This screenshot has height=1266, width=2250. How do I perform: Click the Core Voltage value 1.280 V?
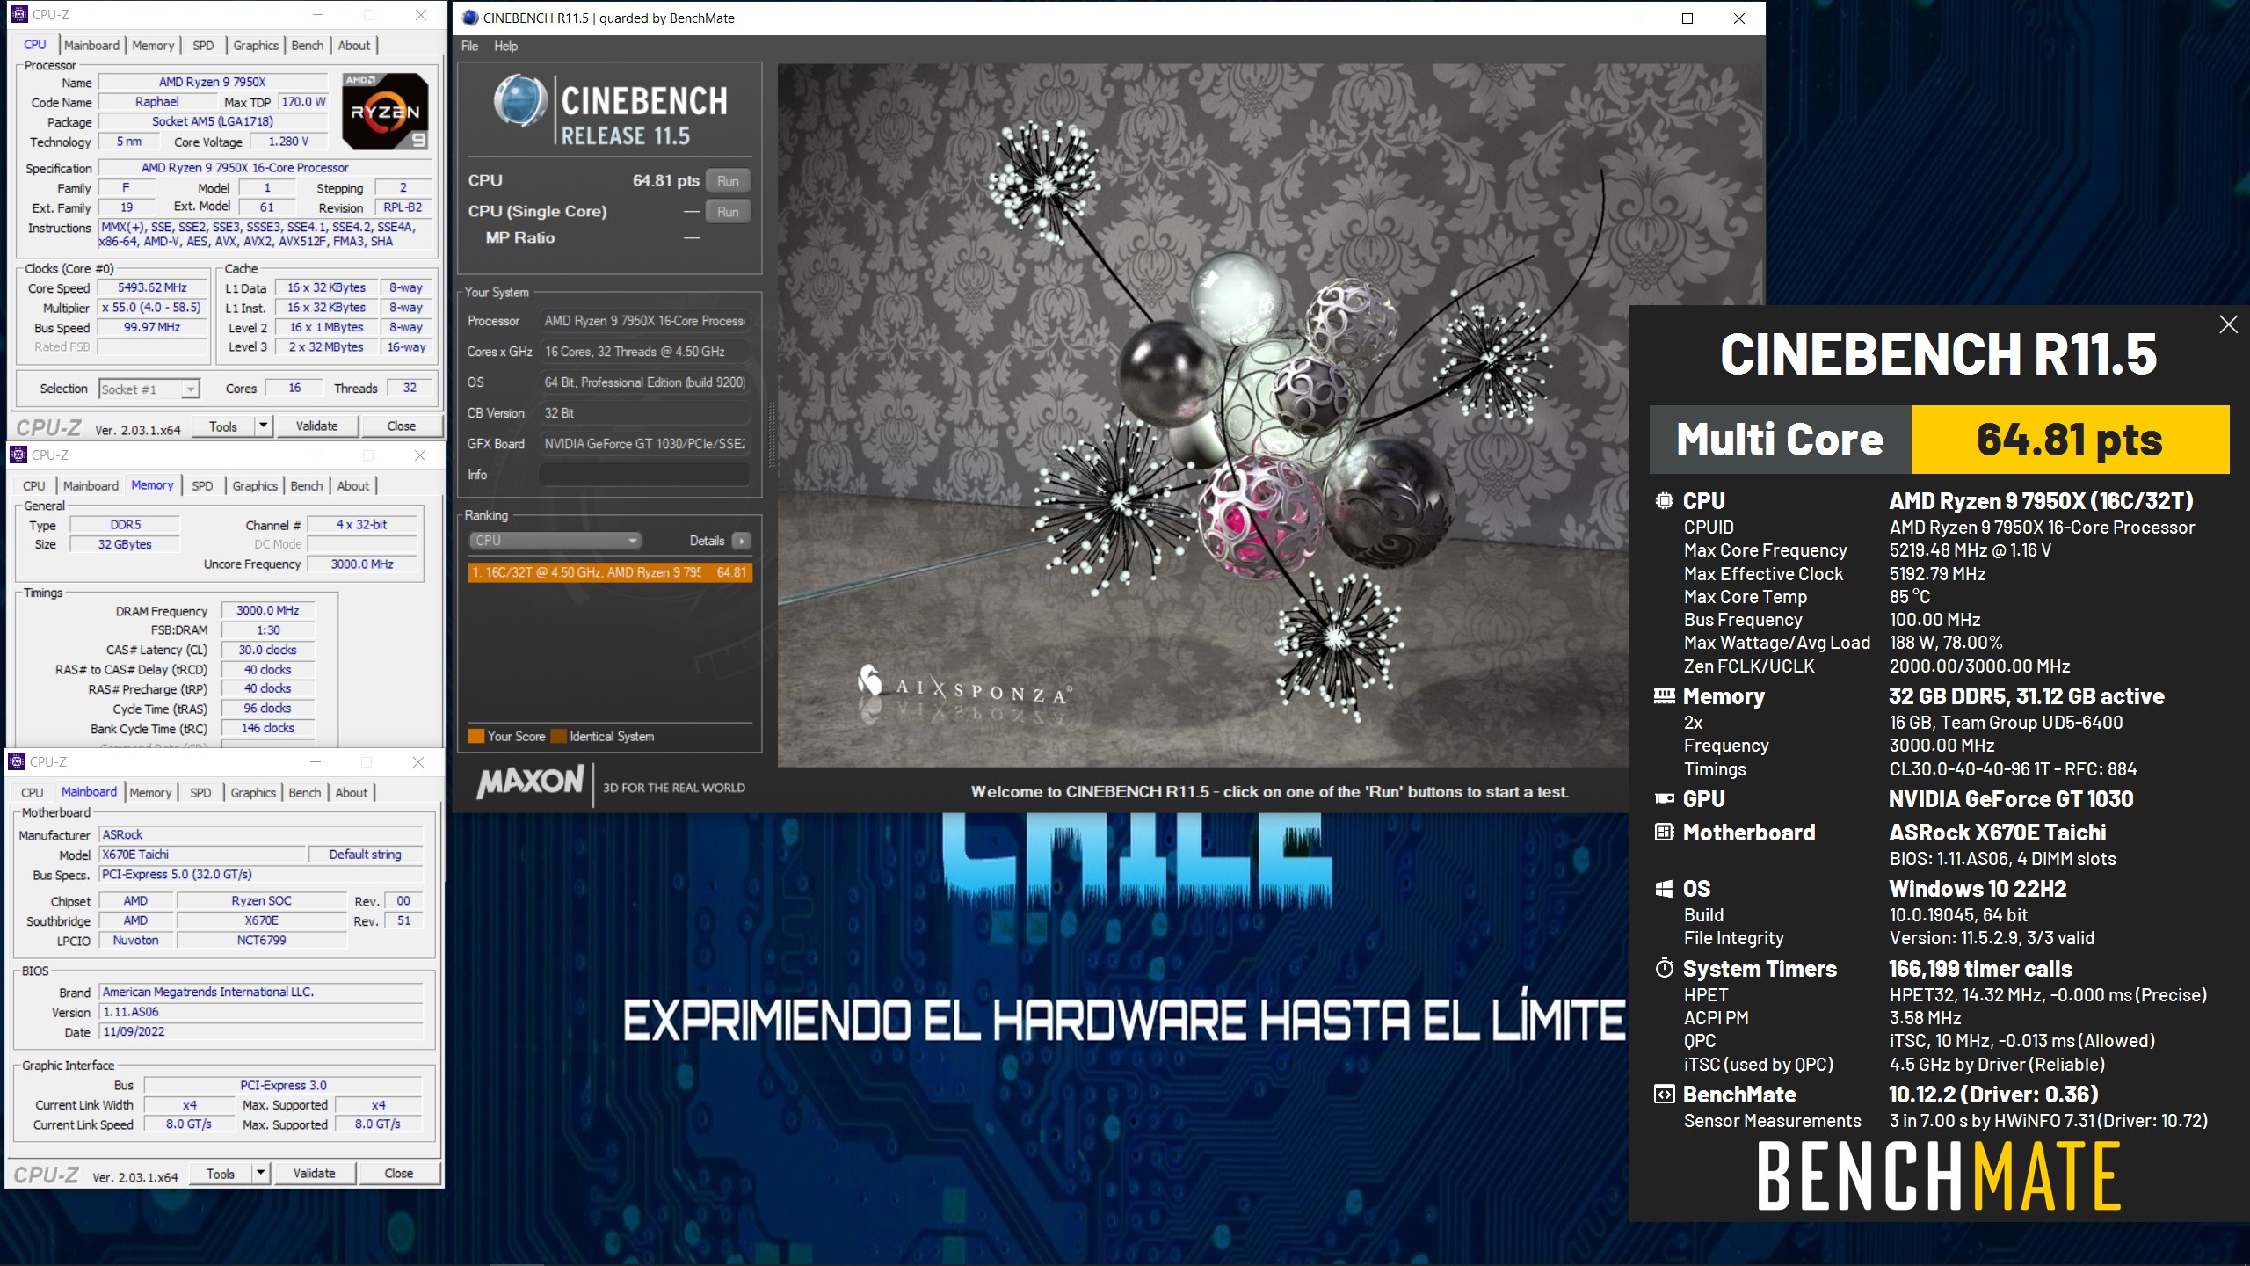[x=288, y=142]
